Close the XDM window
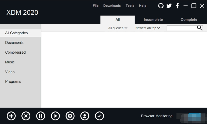The image size is (207, 124). point(202,6)
